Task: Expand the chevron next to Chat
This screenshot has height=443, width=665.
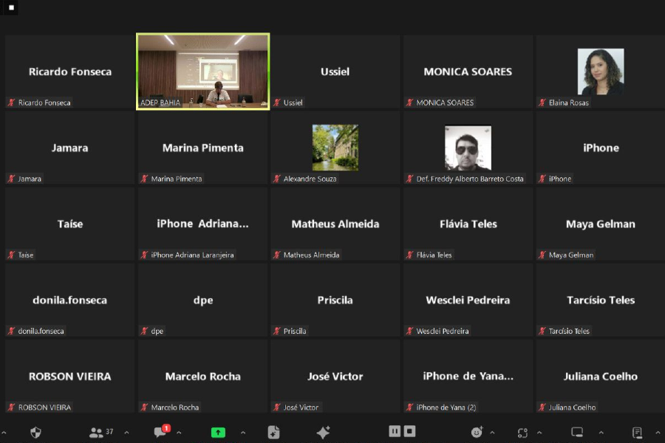Action: pyautogui.click(x=179, y=433)
